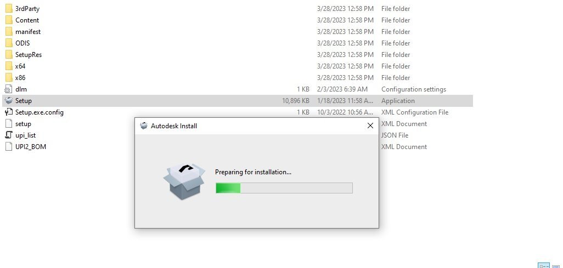
Task: Select the SetupRes folder icon
Action: click(x=9, y=55)
